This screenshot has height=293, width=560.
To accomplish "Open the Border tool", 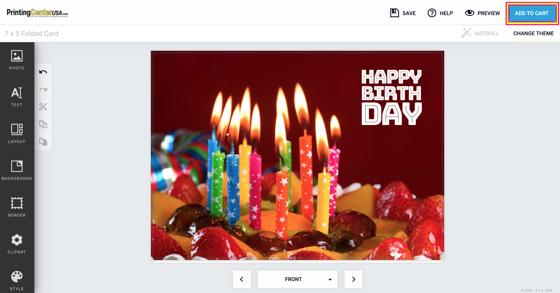I will 17,207.
